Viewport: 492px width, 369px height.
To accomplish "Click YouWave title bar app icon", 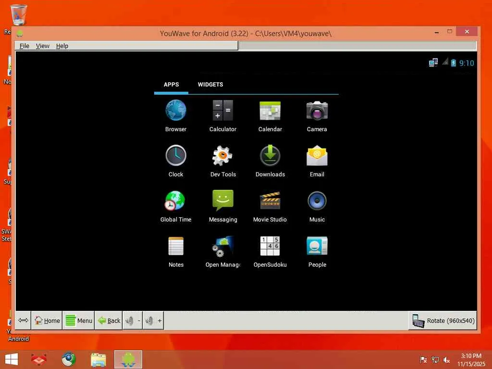I will coord(20,33).
